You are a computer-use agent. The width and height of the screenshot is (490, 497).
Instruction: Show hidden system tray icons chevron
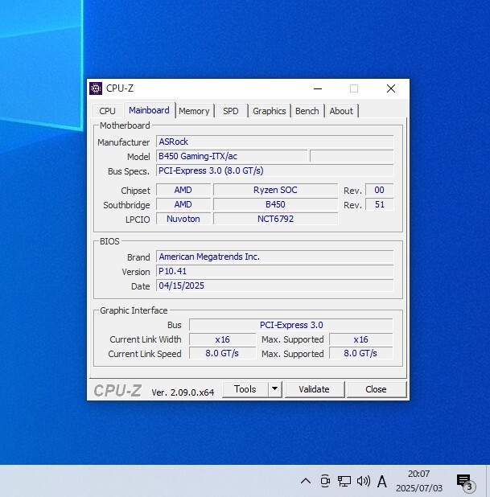pos(306,481)
